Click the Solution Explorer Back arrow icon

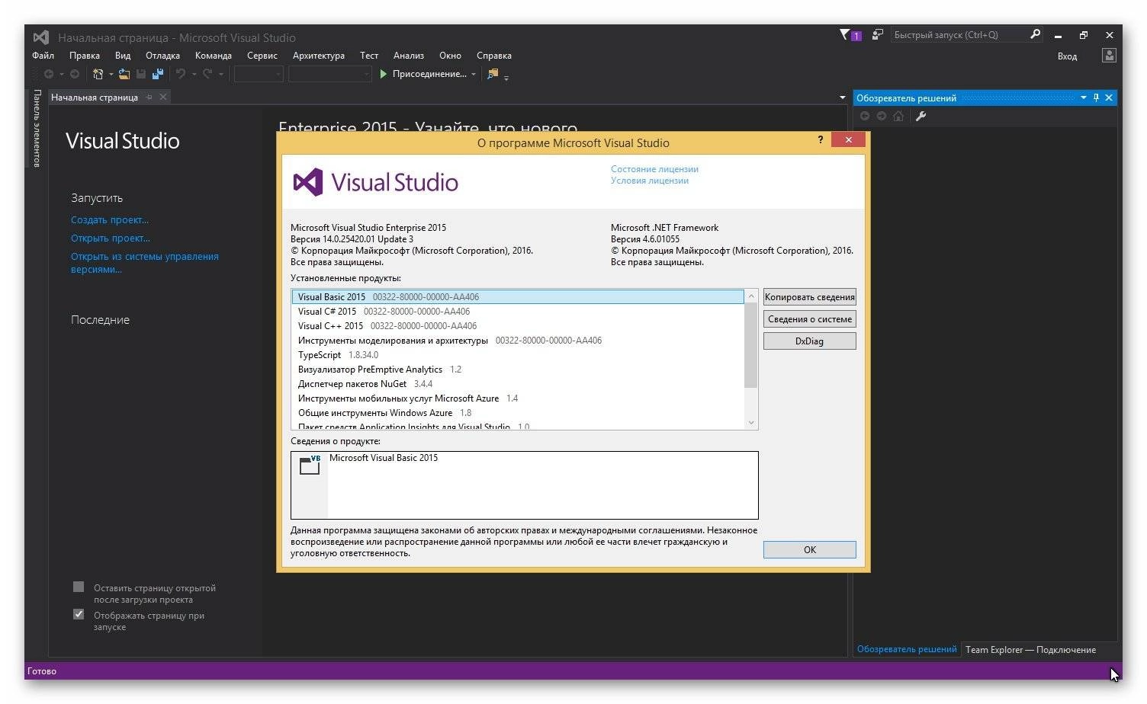pyautogui.click(x=864, y=116)
